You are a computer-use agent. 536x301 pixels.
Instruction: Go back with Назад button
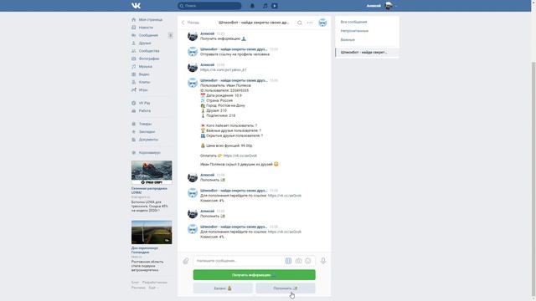coord(190,23)
